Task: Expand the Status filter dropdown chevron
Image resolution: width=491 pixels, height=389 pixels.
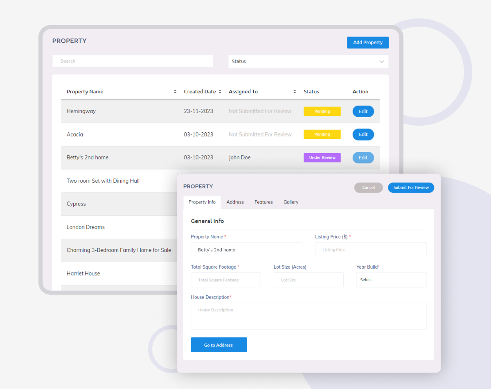Action: [x=382, y=61]
